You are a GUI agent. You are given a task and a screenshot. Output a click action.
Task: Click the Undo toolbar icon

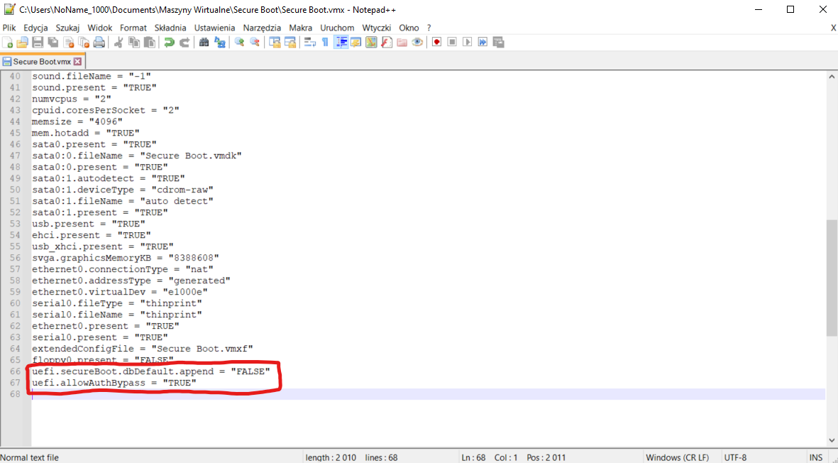tap(169, 43)
